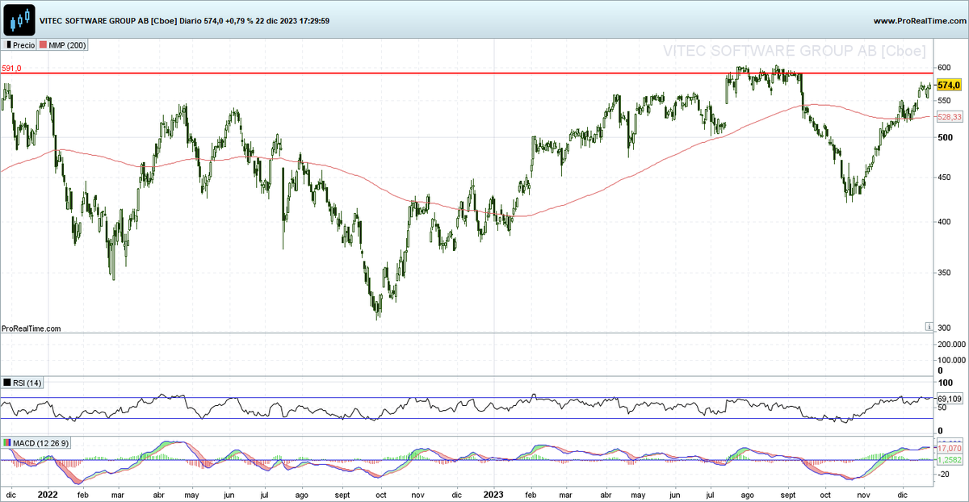This screenshot has height=502, width=969.
Task: Click the 100.000 volume axis label
Action: tap(950, 361)
